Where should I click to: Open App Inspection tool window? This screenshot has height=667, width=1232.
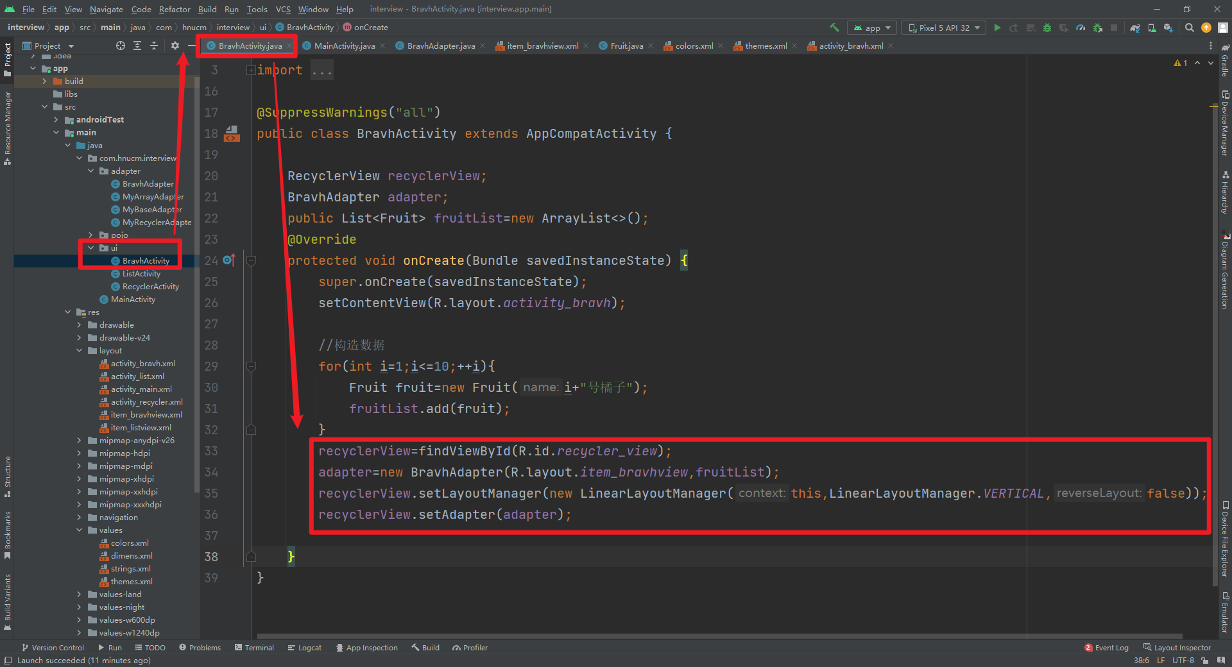pos(366,648)
